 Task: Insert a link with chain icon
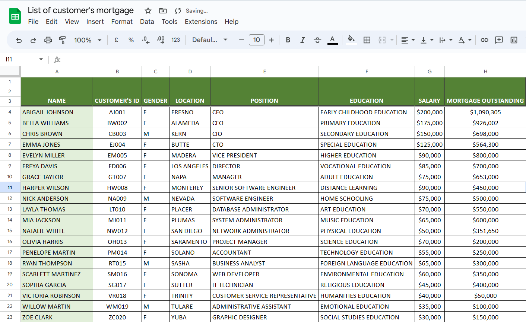(x=484, y=40)
